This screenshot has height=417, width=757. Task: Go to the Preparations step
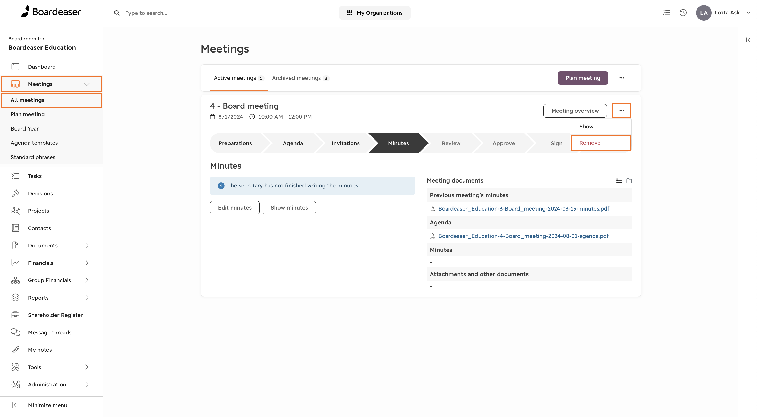(235, 143)
